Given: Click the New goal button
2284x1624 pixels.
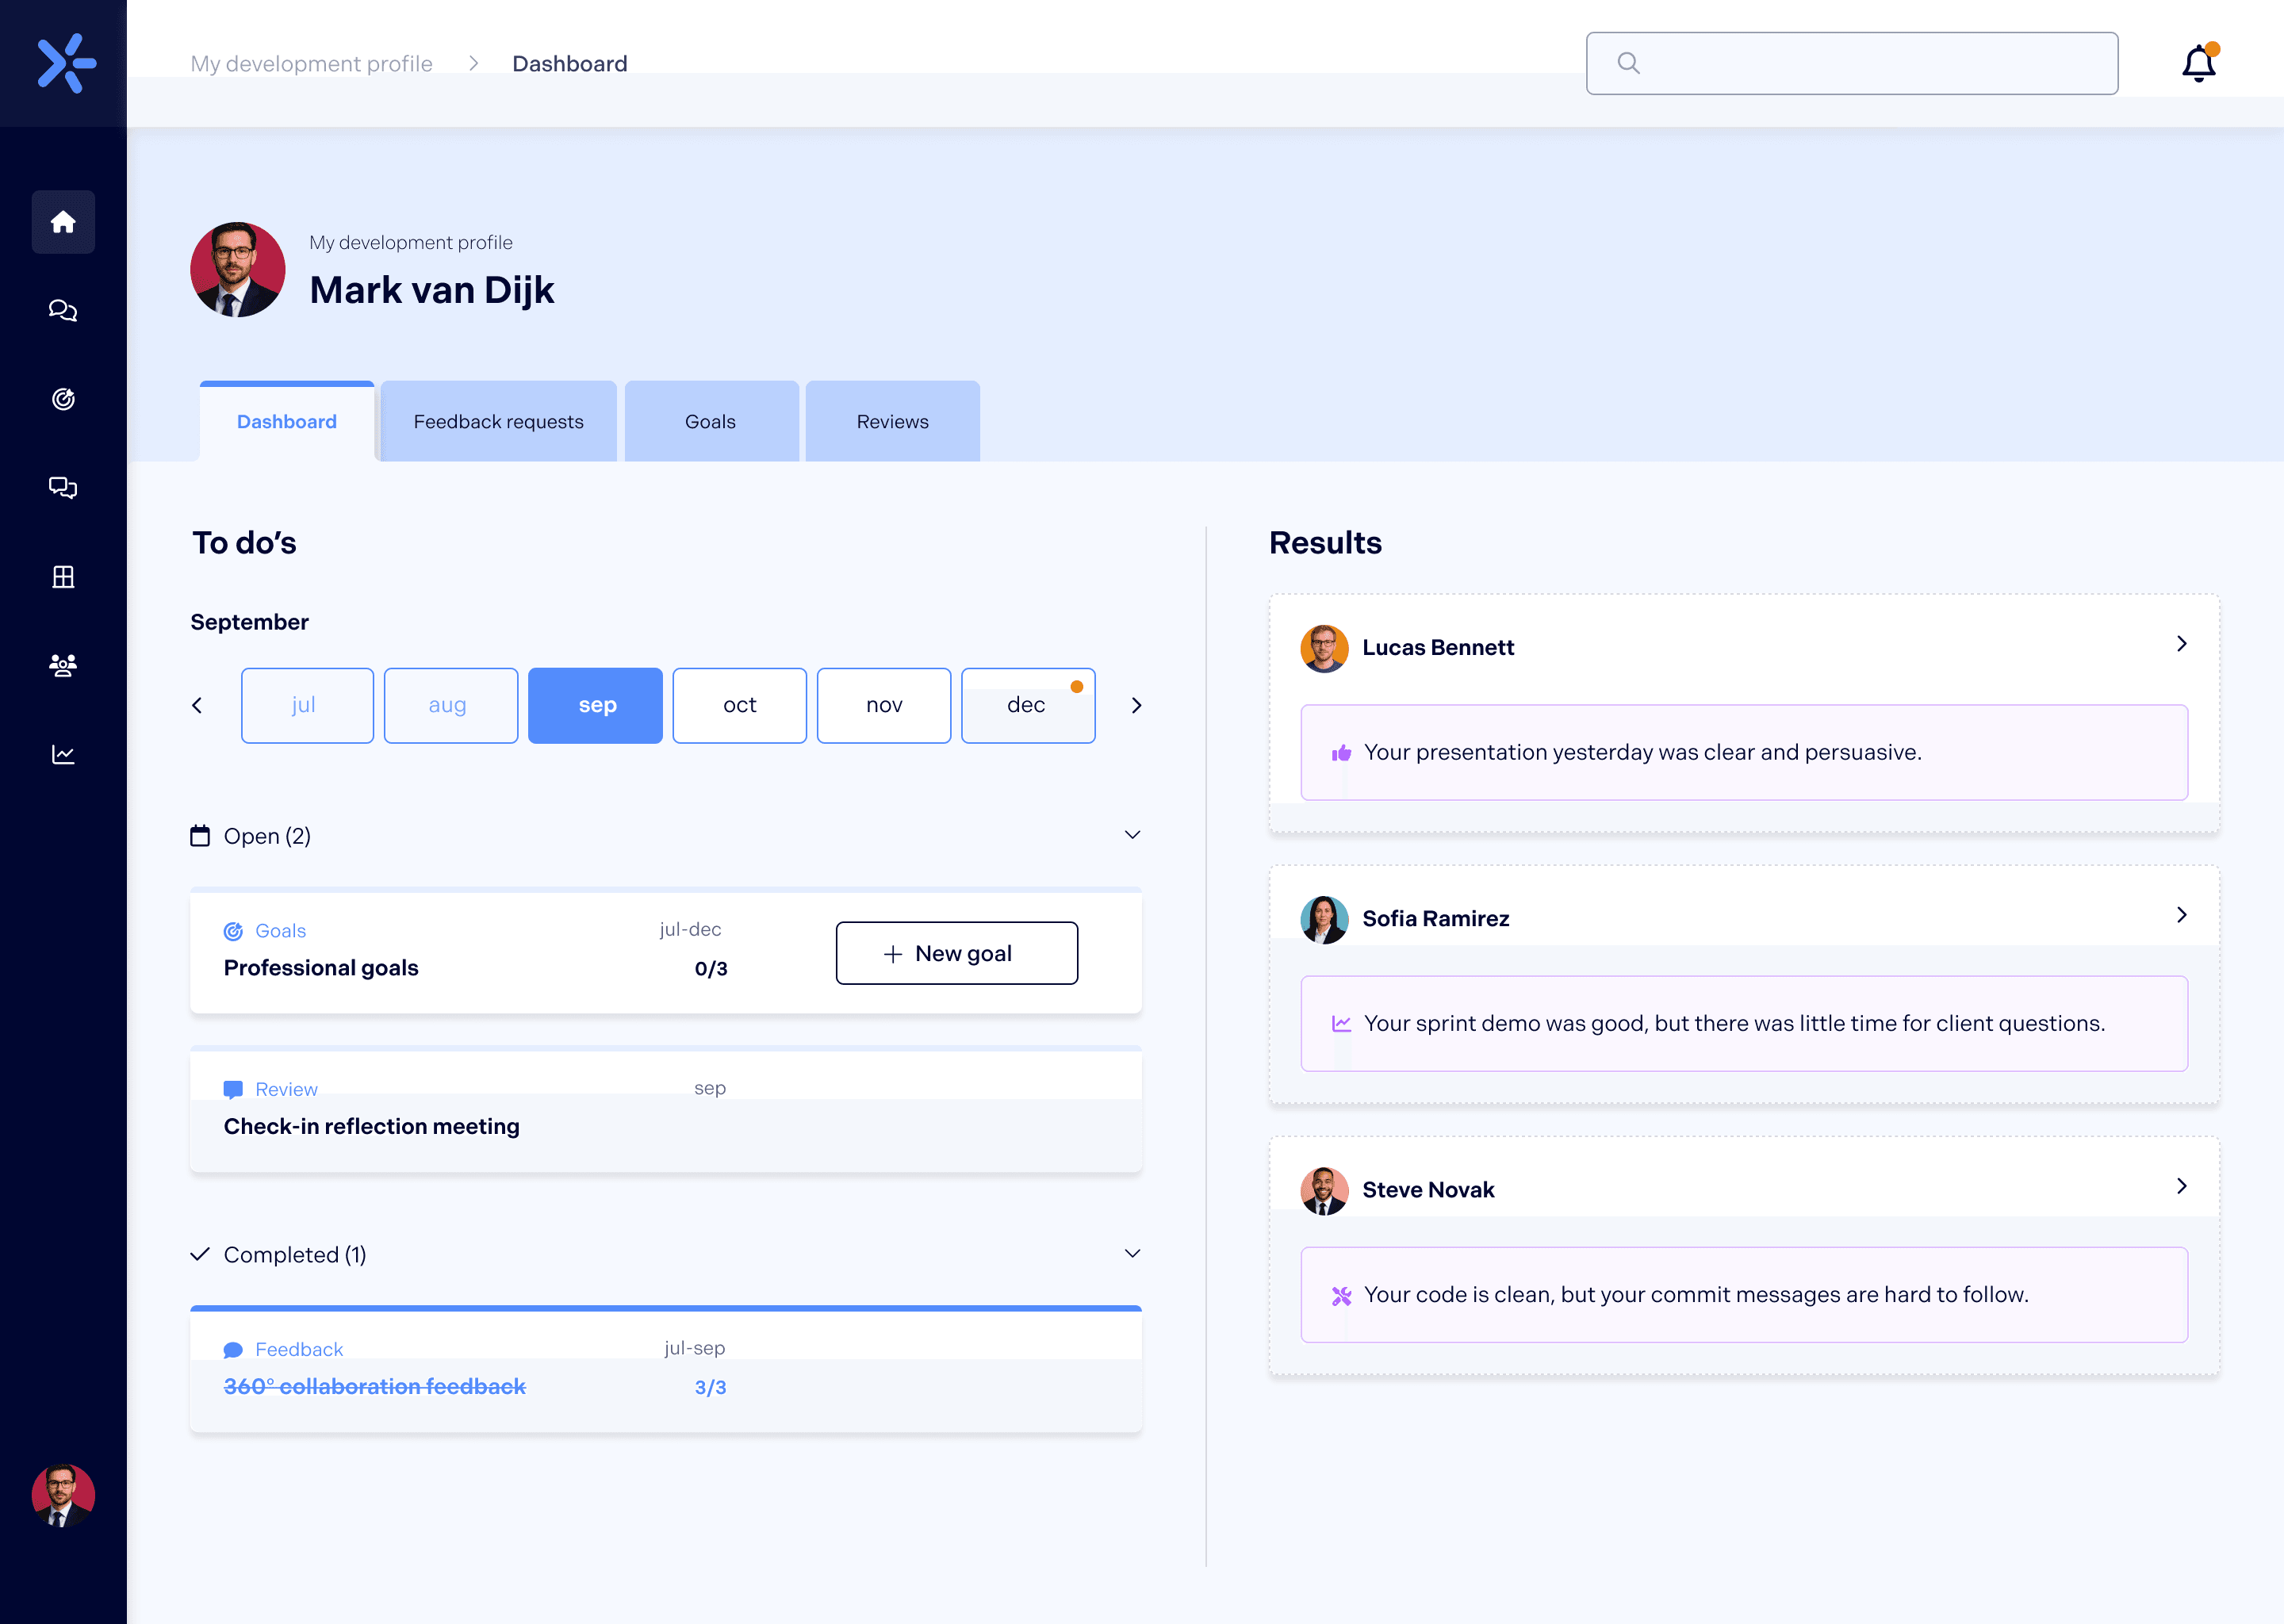Looking at the screenshot, I should click(x=956, y=952).
